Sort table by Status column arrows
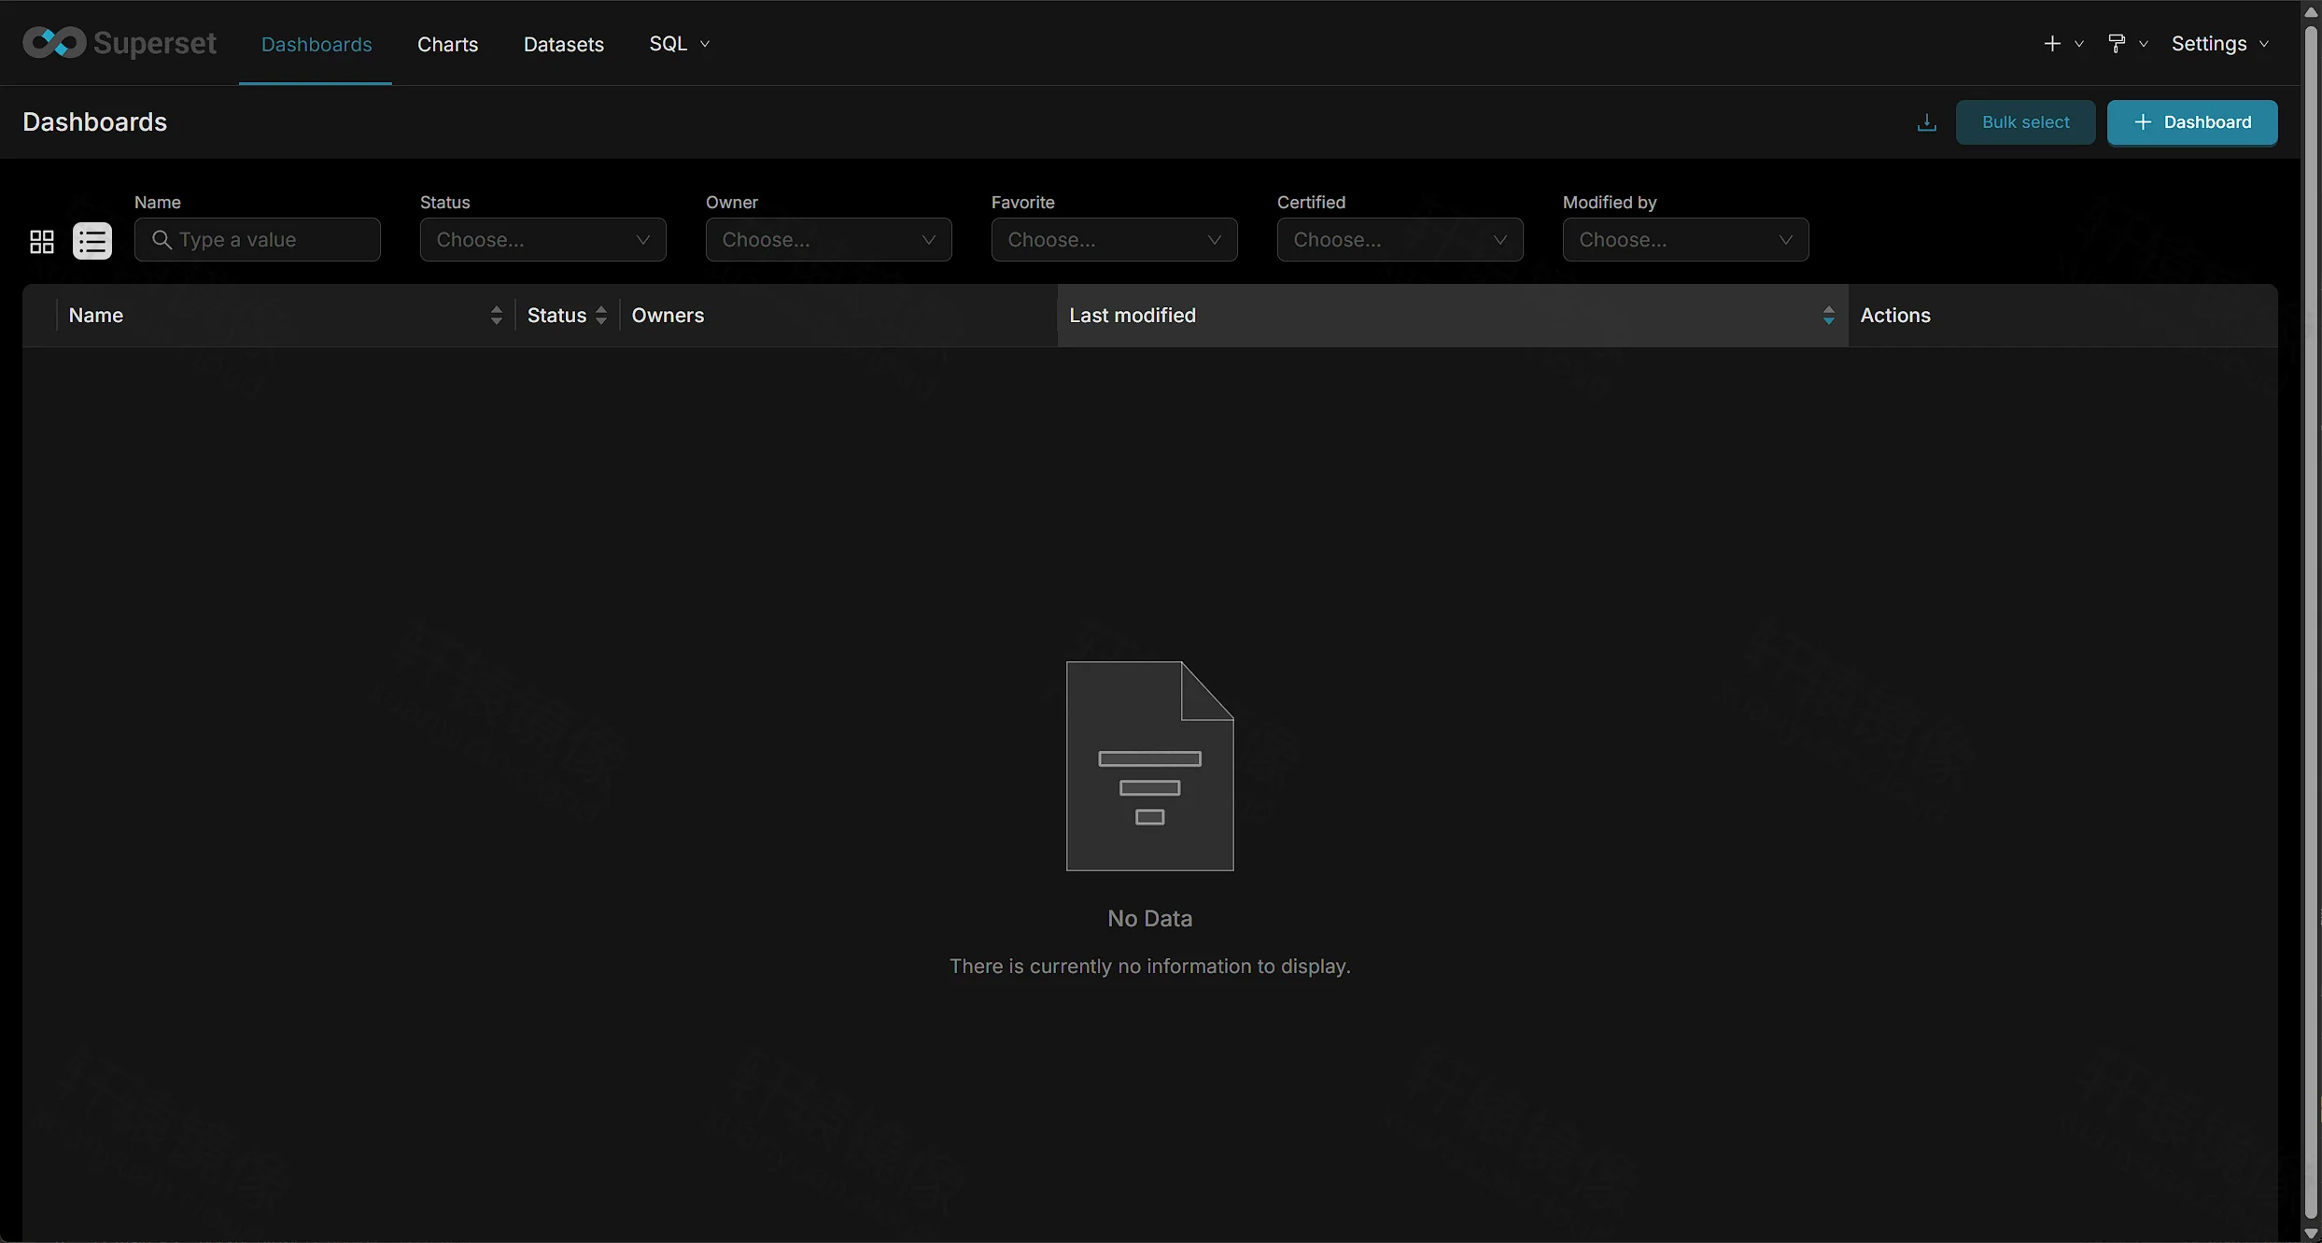This screenshot has height=1243, width=2322. coord(601,316)
